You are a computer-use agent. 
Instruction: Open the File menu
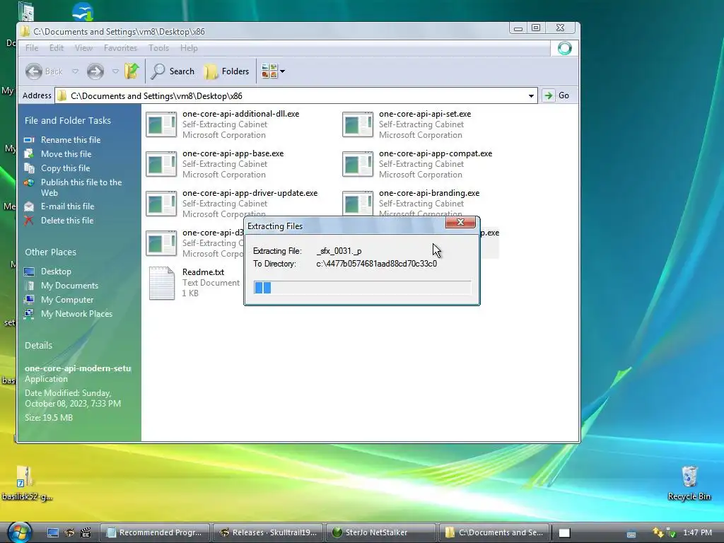pyautogui.click(x=32, y=48)
